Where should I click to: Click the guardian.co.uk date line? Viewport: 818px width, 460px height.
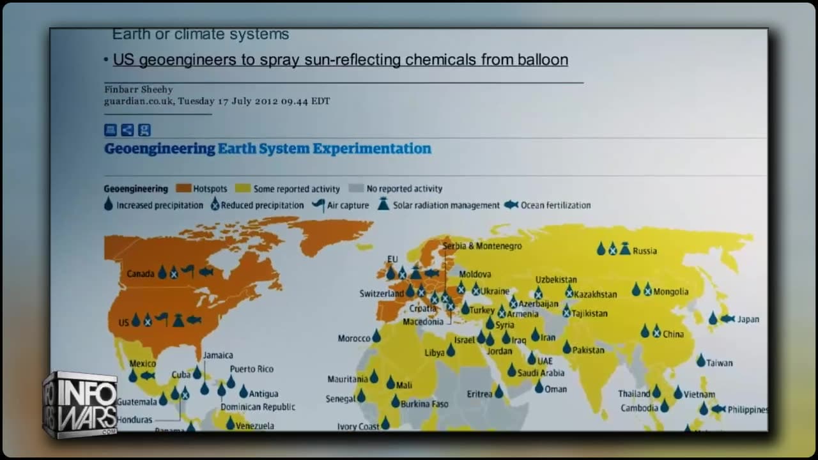(217, 101)
